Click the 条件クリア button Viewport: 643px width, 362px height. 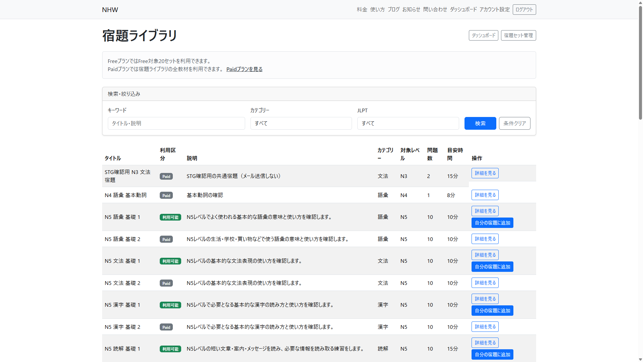pos(514,123)
